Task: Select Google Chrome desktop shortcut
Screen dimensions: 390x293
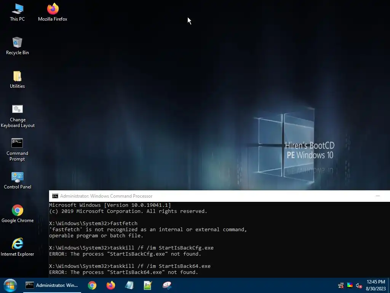Action: pos(18,214)
